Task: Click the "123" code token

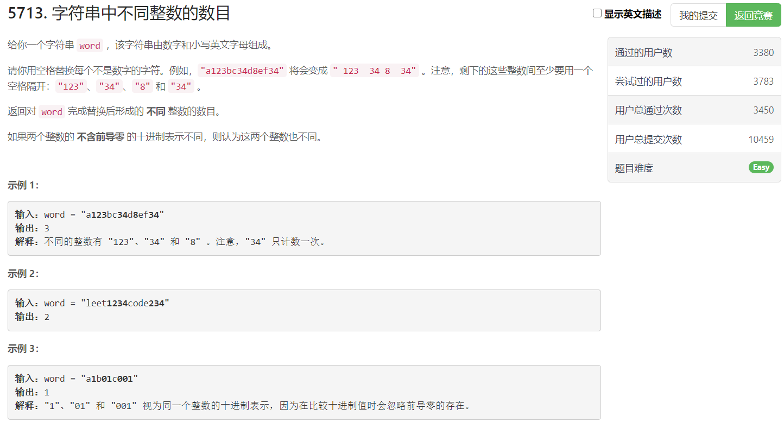Action: click(x=71, y=86)
